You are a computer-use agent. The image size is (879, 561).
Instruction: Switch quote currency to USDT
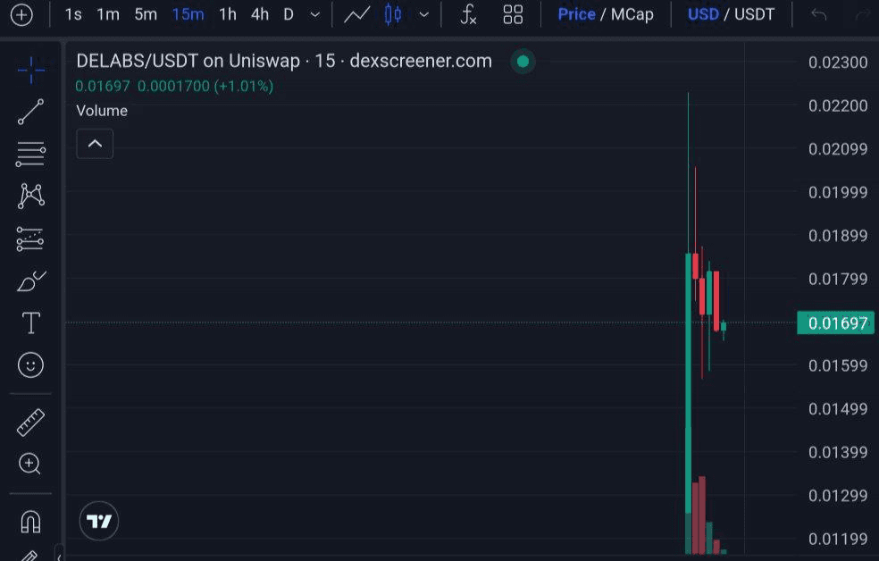(755, 14)
